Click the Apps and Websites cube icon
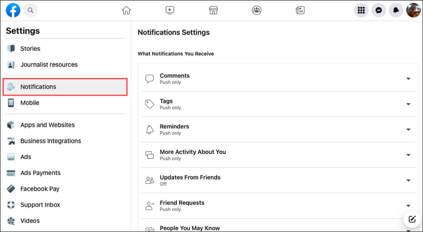This screenshot has width=423, height=232. point(11,125)
